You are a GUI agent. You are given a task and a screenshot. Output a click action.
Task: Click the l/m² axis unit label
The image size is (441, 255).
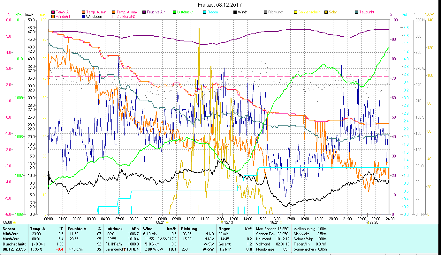coord(404,15)
